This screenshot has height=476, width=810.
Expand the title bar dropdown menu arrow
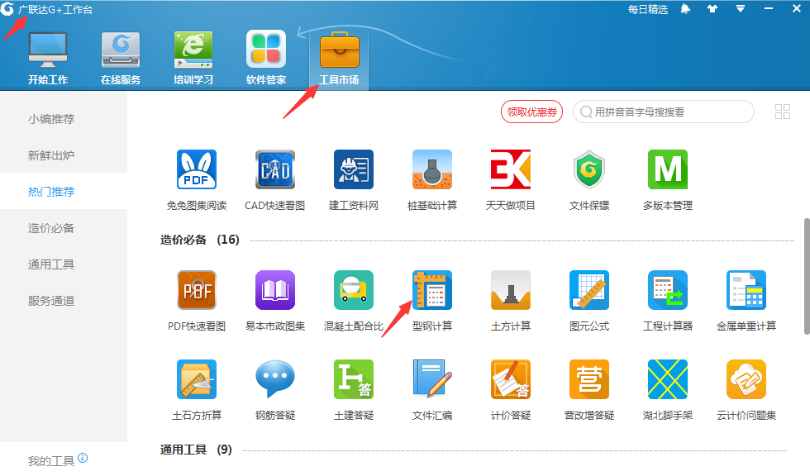pyautogui.click(x=741, y=9)
